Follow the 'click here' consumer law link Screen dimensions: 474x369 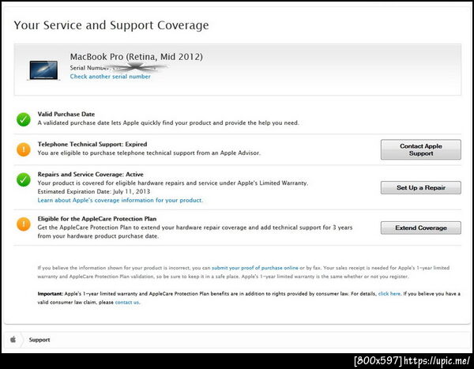tap(389, 294)
